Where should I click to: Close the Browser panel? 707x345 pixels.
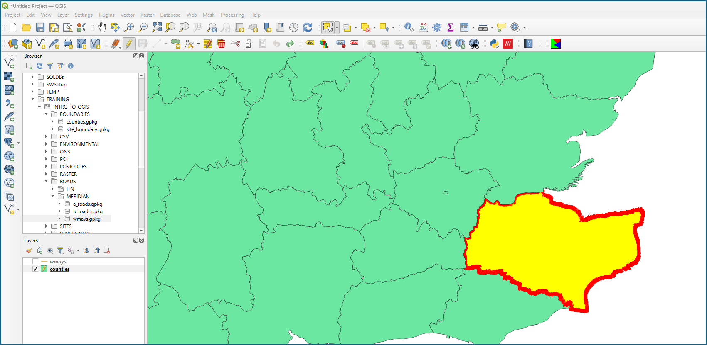142,56
